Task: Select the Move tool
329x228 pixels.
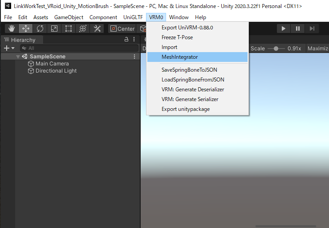Action: tap(26, 28)
